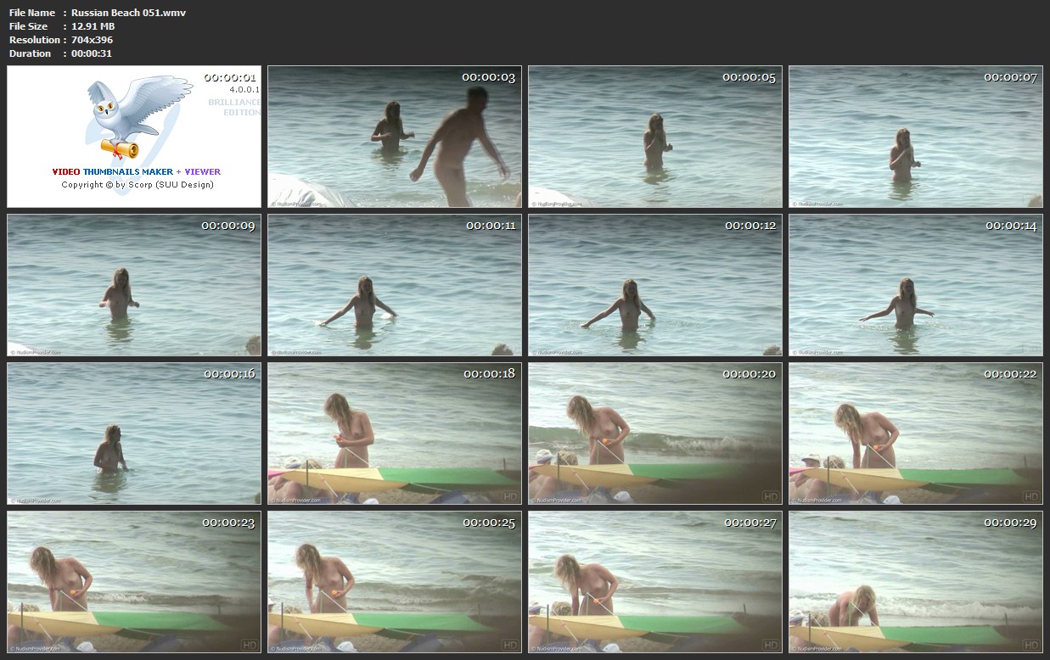The width and height of the screenshot is (1050, 660).
Task: Click the HD badge on the 00:00:29 thumbnail
Action: pos(1030,645)
